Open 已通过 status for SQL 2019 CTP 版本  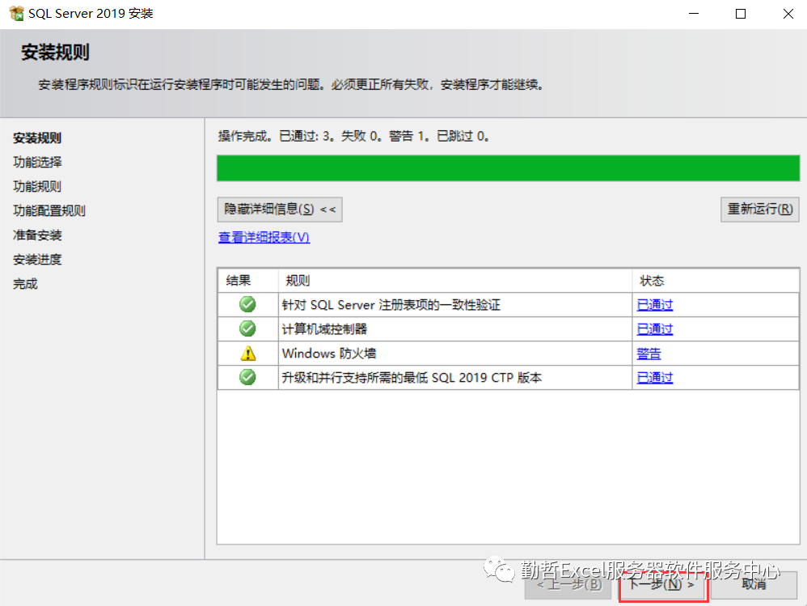[x=655, y=377]
